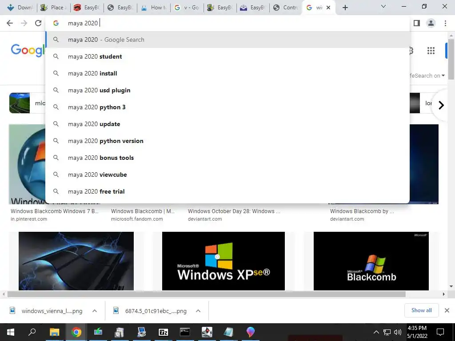Click the vertical scrollbar thumb
The image size is (455, 341).
[451, 59]
